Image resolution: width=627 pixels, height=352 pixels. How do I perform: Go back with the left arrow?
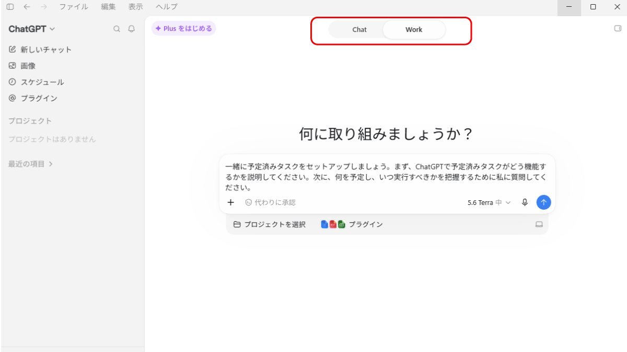(27, 7)
